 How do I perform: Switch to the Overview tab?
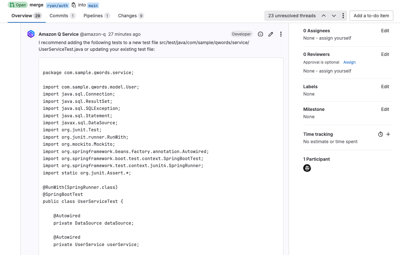tap(26, 16)
